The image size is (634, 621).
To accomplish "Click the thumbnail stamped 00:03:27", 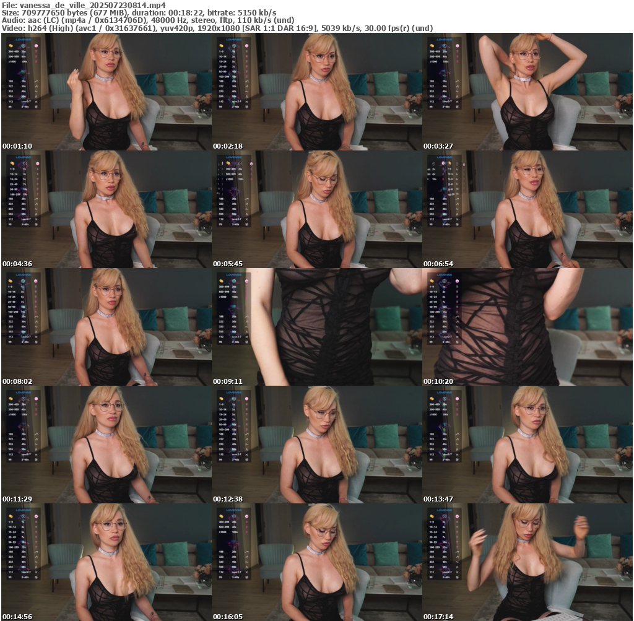I will tap(527, 92).
